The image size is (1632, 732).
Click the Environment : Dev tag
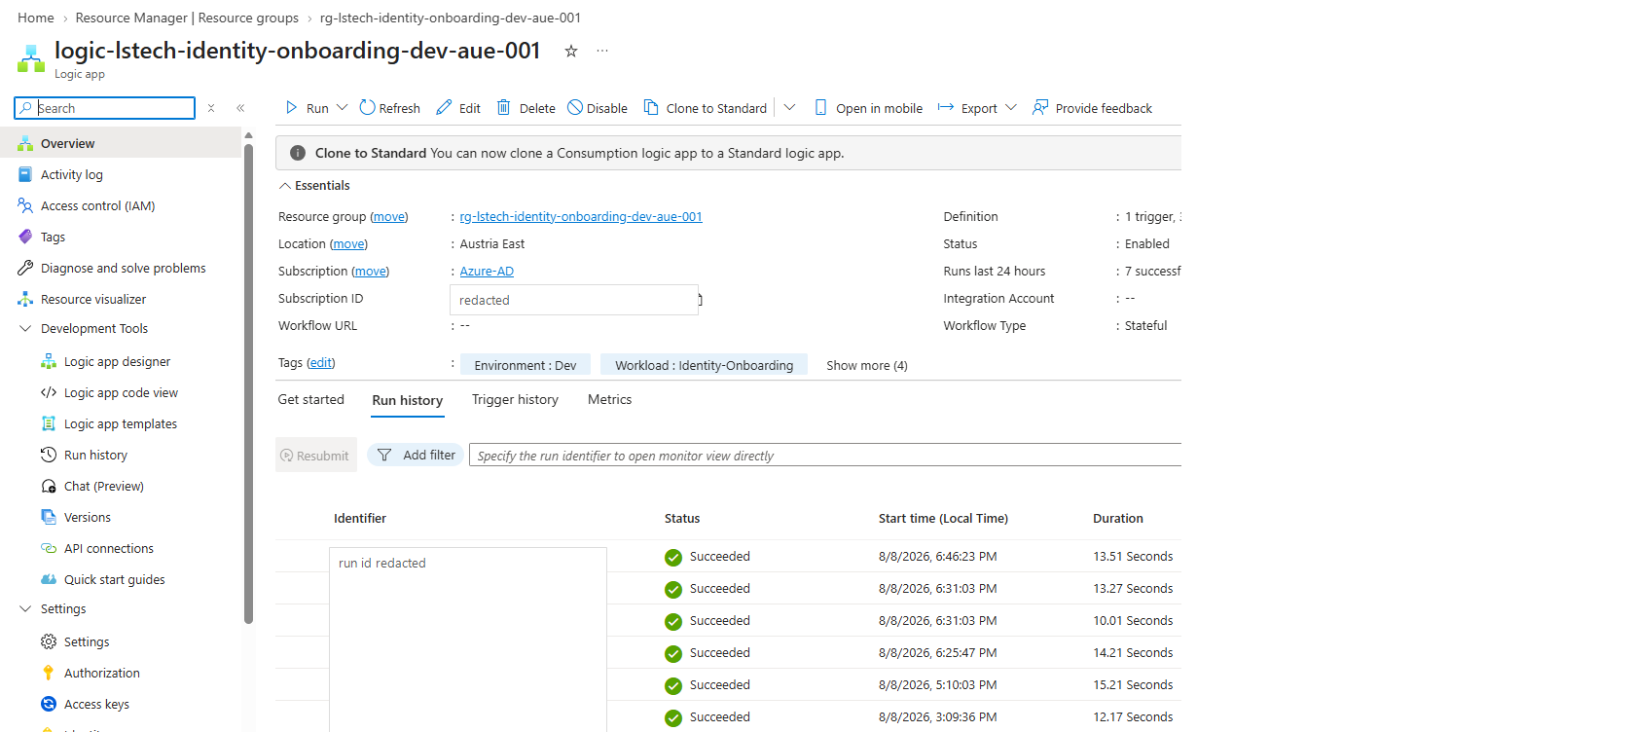click(x=526, y=366)
